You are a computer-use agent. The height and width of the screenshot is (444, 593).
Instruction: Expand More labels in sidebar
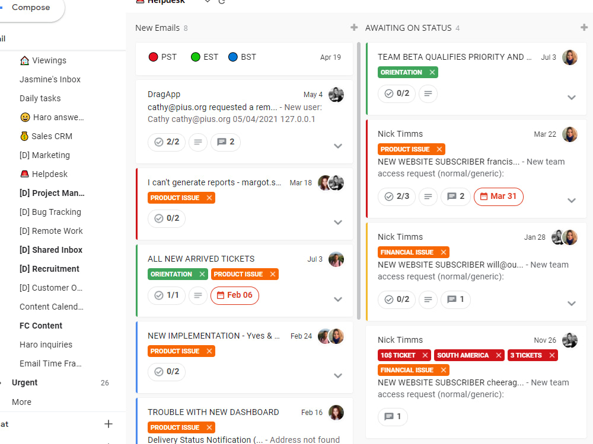point(21,402)
